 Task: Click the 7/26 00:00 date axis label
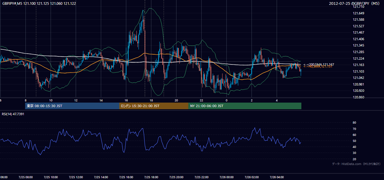[227, 177]
